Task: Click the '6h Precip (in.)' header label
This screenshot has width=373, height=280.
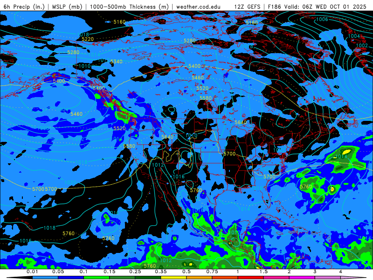Action: (24, 7)
